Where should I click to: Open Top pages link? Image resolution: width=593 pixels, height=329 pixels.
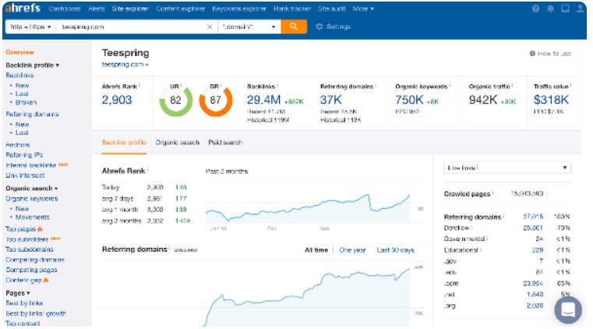click(x=20, y=229)
